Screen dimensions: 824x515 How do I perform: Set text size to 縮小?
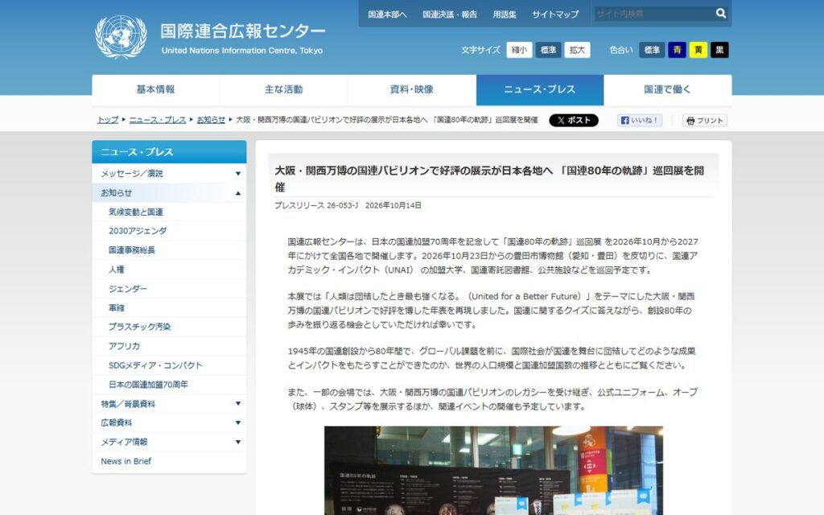519,50
